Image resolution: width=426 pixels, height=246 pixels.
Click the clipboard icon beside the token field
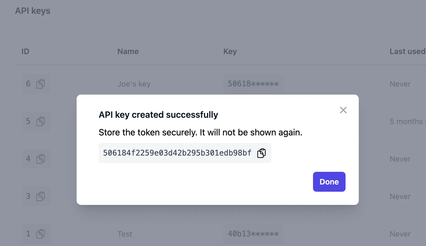point(261,153)
